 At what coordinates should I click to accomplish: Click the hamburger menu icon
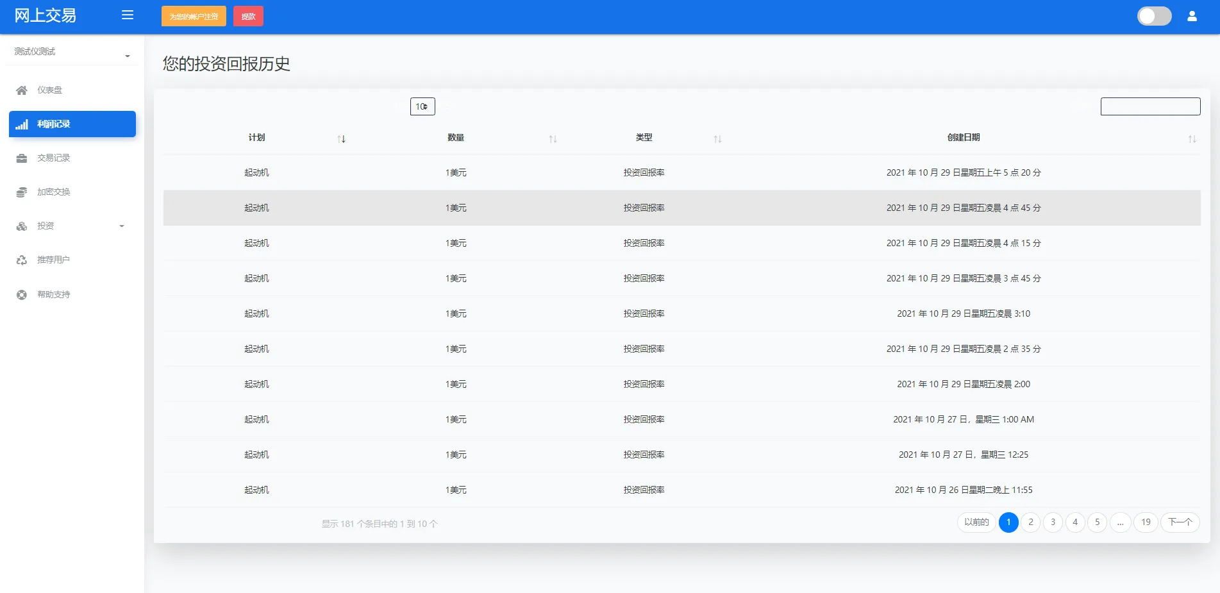[128, 15]
